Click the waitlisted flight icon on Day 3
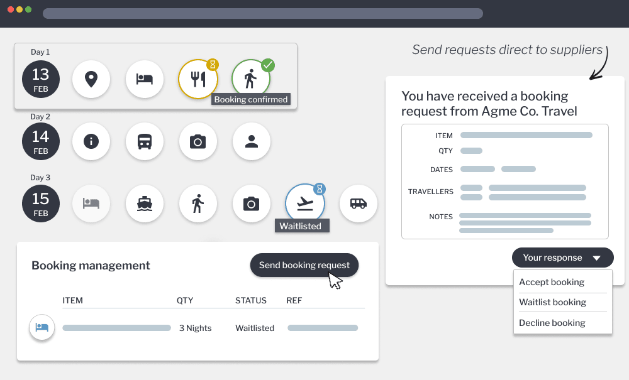Screen dimensions: 629x380 point(305,204)
